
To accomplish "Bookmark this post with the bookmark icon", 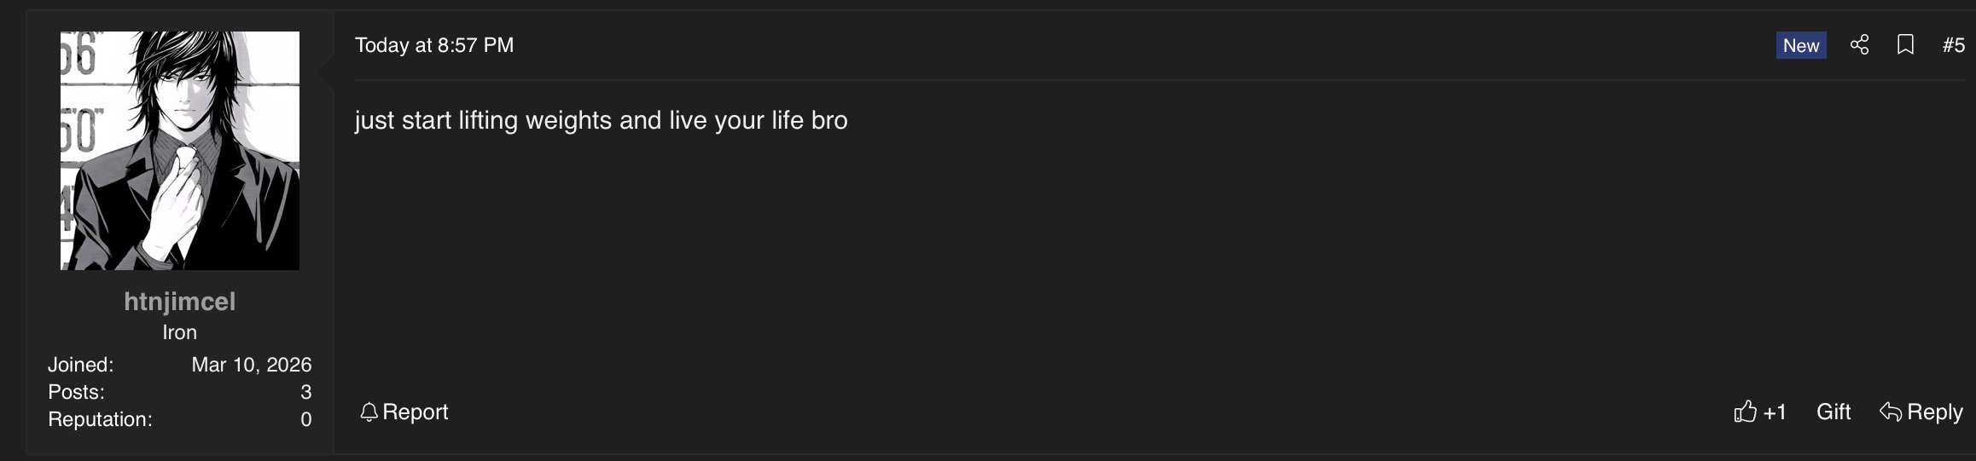I will [1905, 45].
